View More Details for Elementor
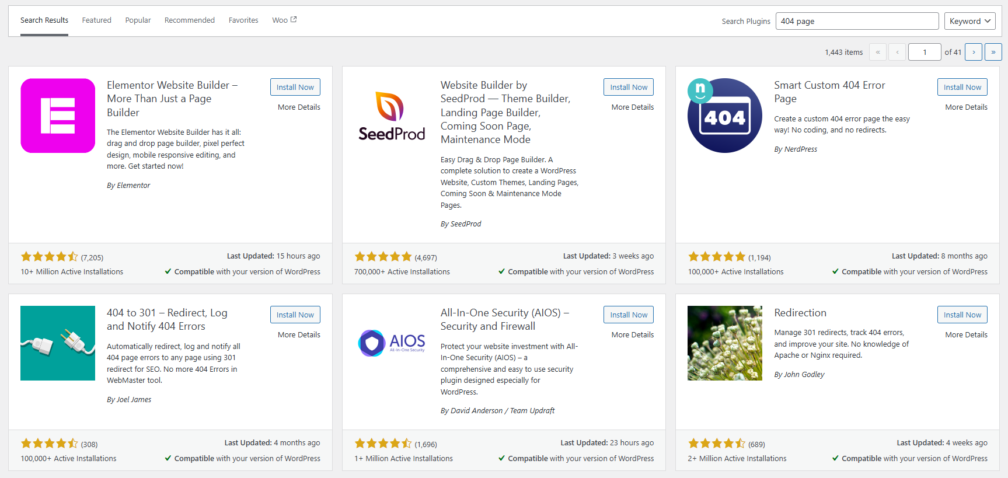The image size is (1008, 478). coord(299,107)
